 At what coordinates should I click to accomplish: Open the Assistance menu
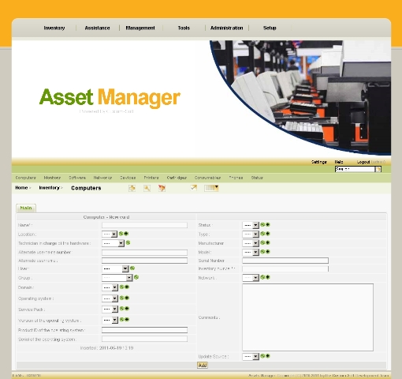click(97, 28)
